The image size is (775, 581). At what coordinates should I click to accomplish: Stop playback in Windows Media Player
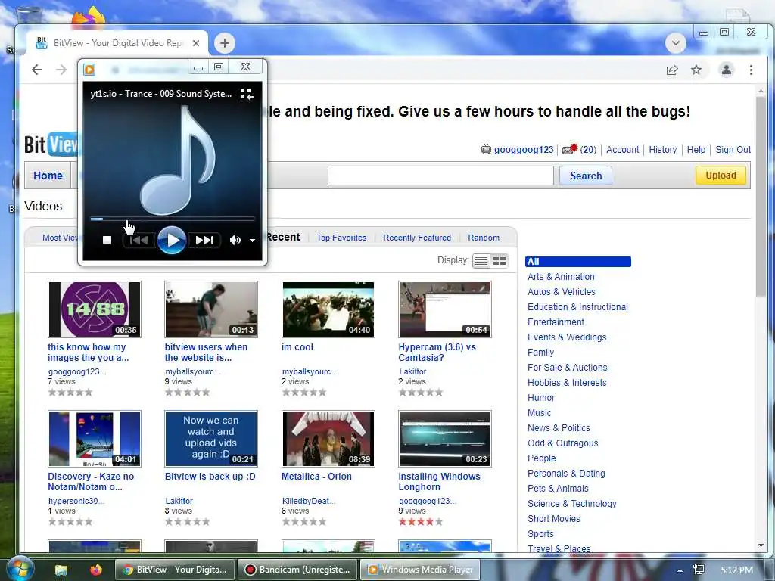pyautogui.click(x=107, y=240)
